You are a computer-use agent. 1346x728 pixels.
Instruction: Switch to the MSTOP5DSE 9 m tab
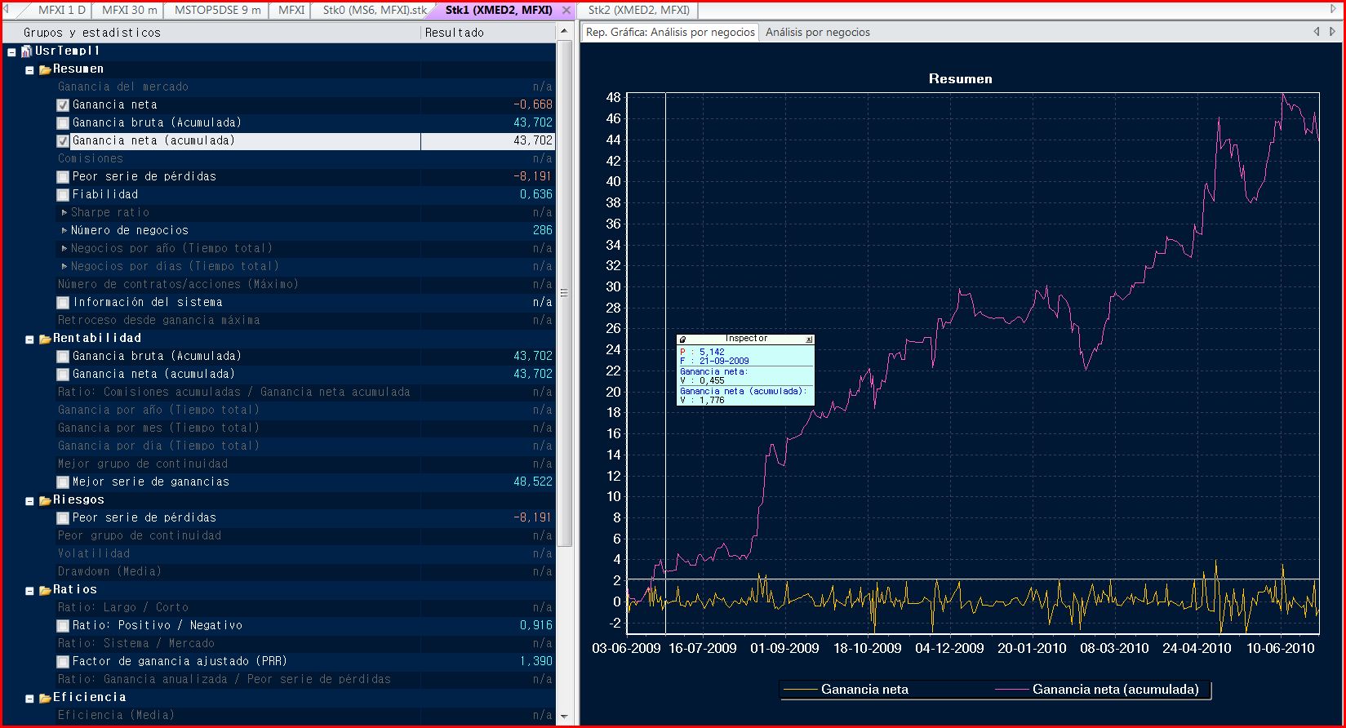tap(217, 11)
